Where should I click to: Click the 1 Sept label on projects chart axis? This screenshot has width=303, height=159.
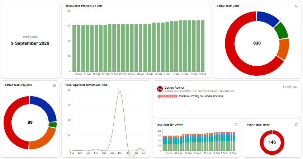[167, 74]
